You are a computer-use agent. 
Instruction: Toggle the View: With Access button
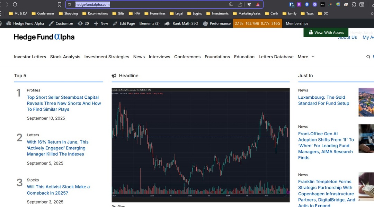point(326,32)
